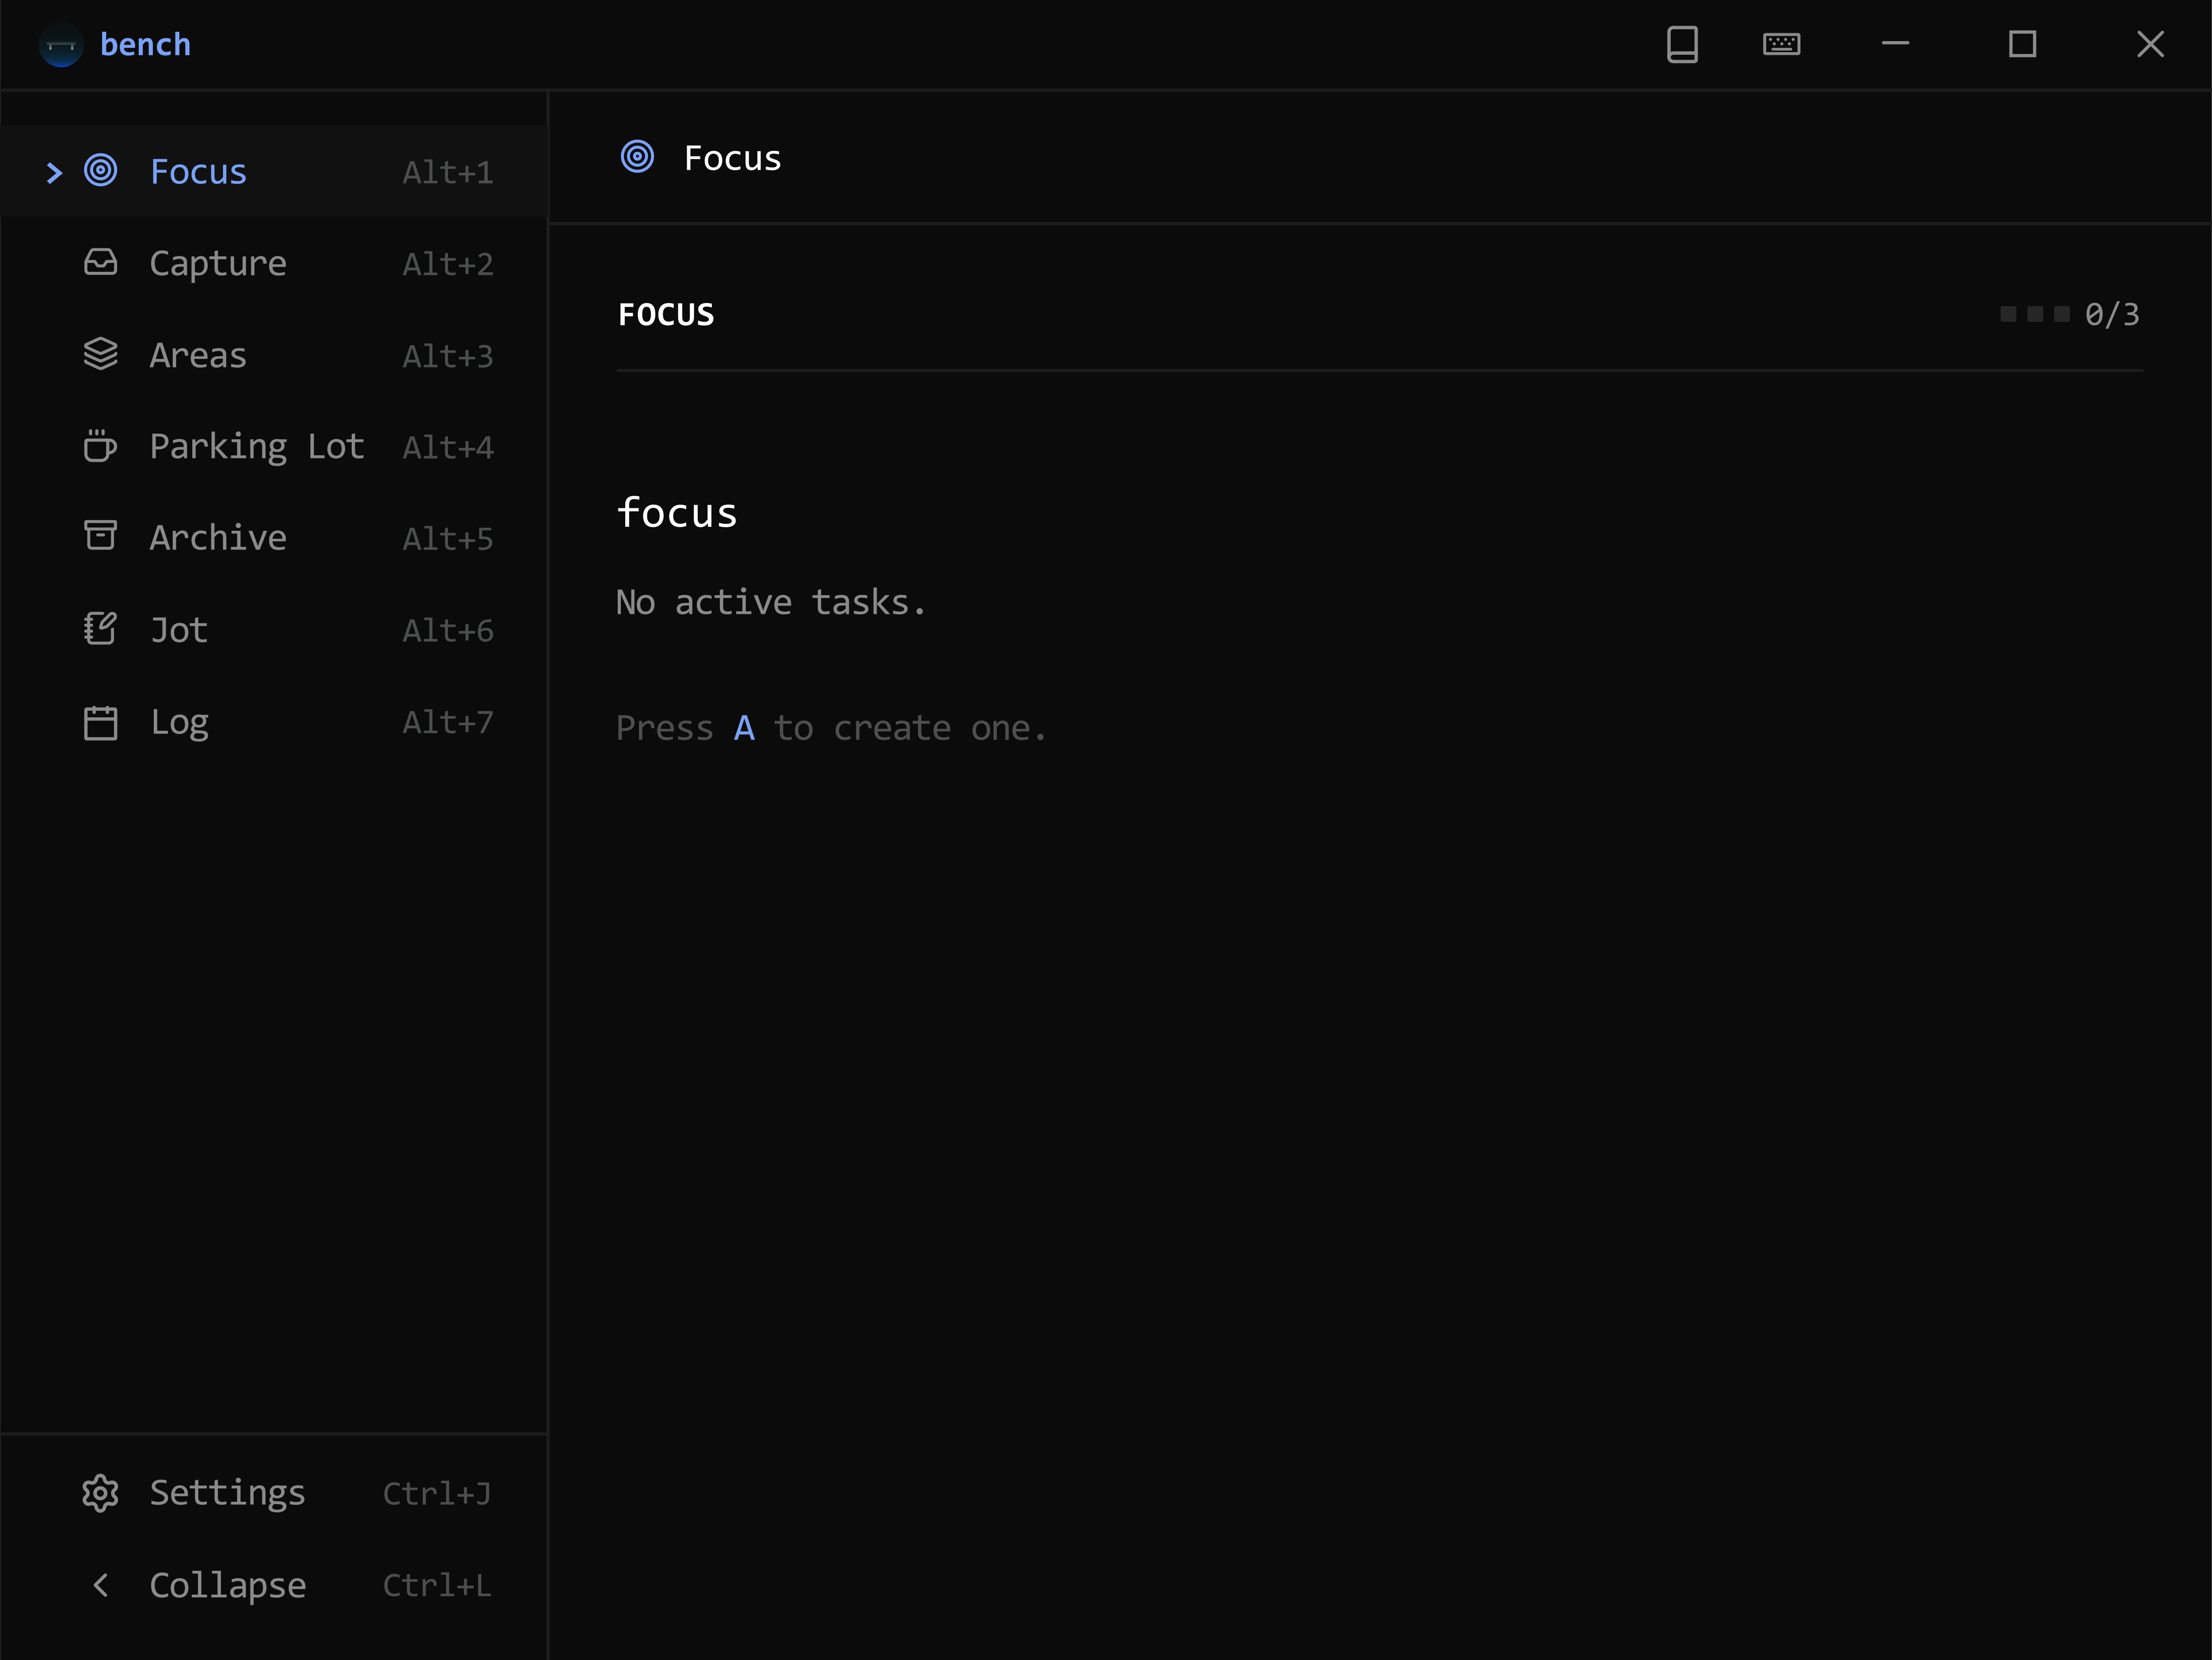Open the Archive view
Viewport: 2212px width, 1660px height.
click(x=273, y=537)
